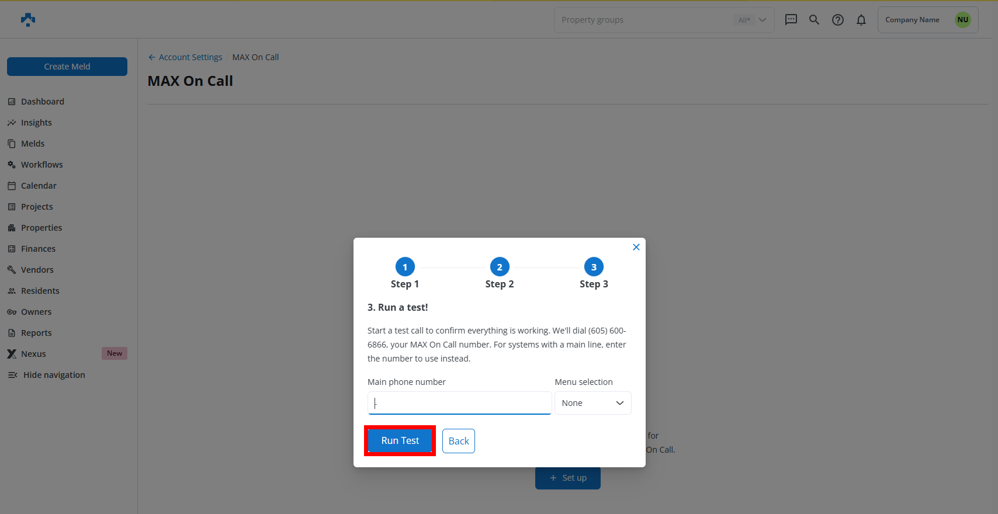The height and width of the screenshot is (514, 998).
Task: Click the NU user avatar
Action: (962, 20)
